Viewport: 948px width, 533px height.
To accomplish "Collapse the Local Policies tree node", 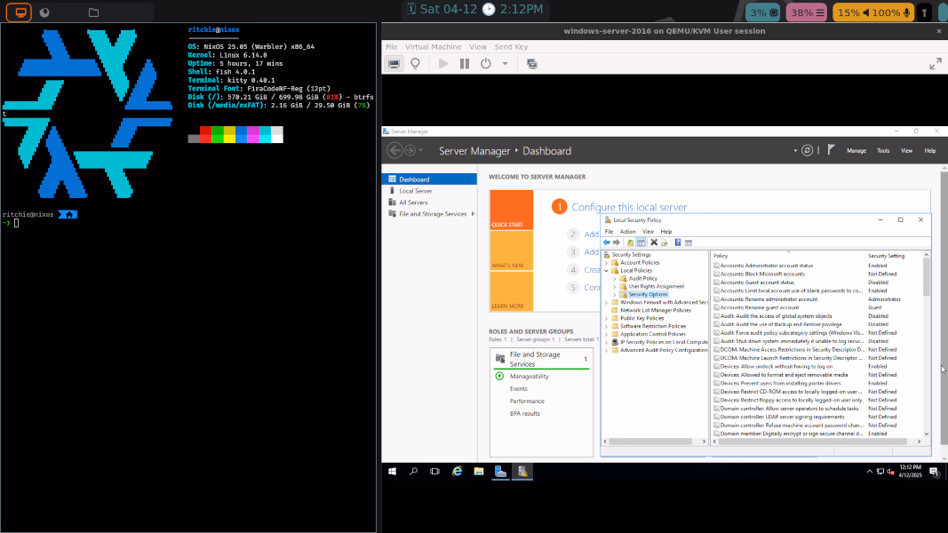I will tap(607, 271).
